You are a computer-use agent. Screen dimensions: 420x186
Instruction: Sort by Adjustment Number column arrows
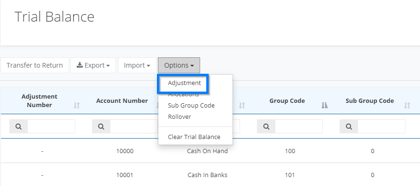point(77,105)
